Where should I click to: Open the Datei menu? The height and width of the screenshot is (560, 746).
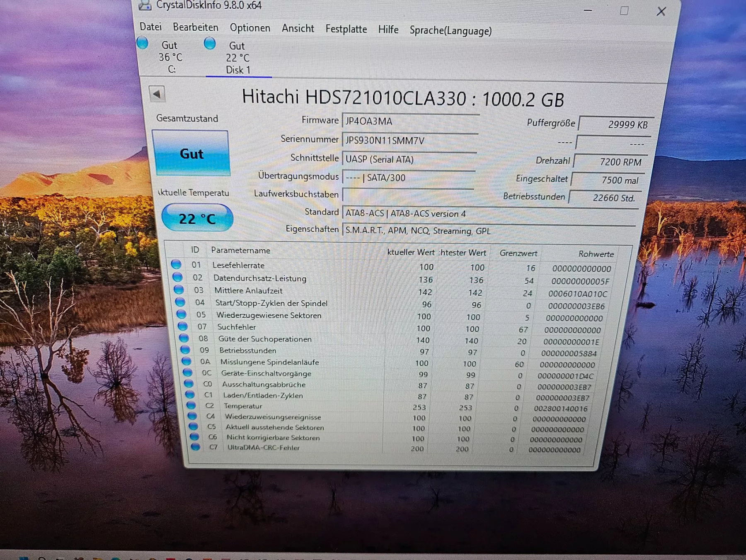coord(150,27)
